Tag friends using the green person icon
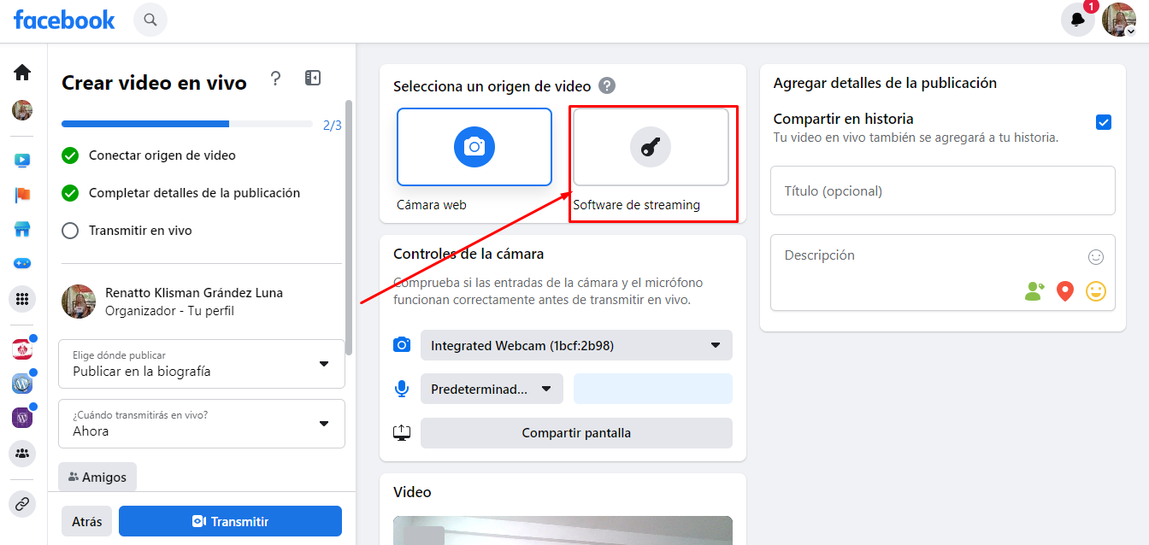The image size is (1149, 545). [1034, 291]
